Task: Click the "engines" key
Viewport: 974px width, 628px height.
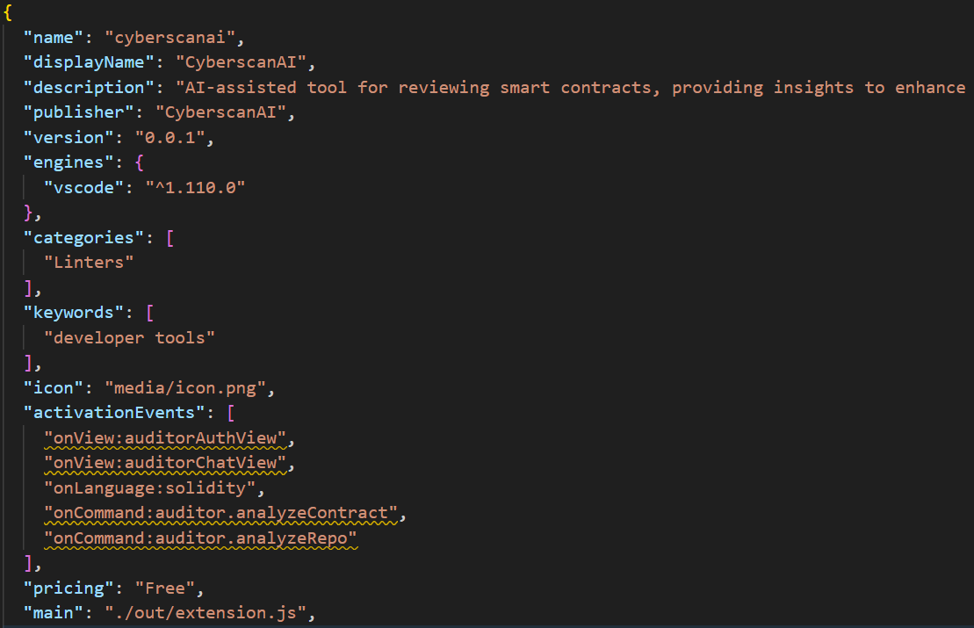Action: pyautogui.click(x=69, y=162)
